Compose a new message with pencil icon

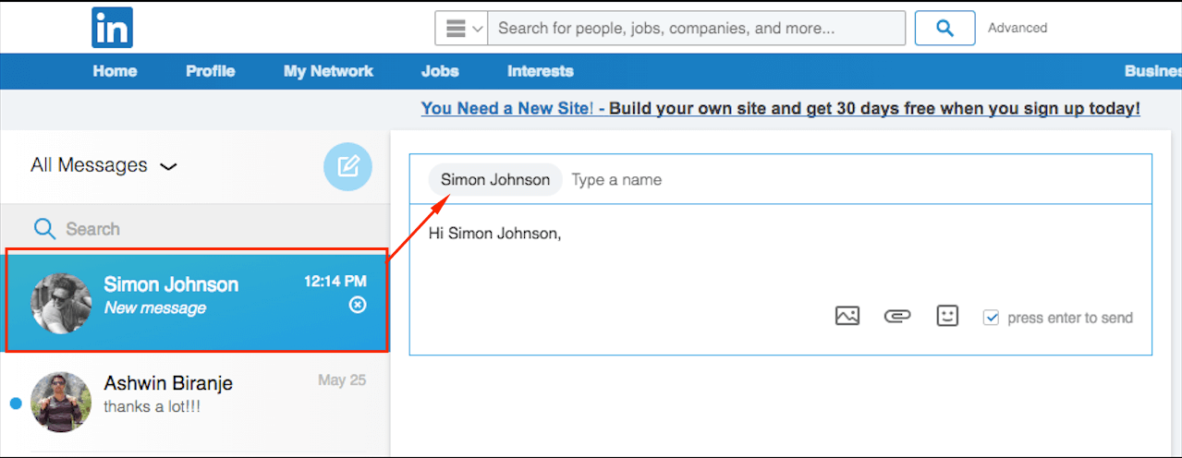coord(347,167)
